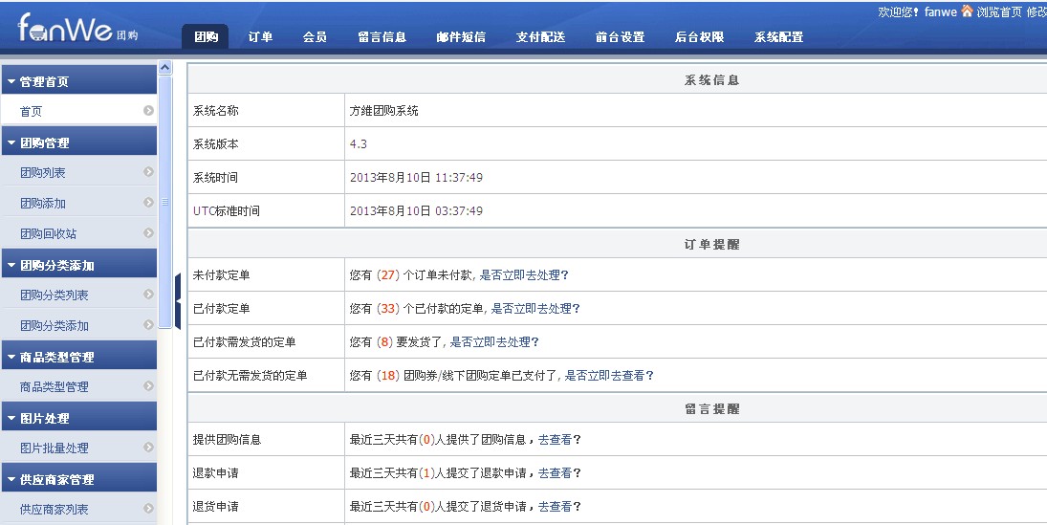Open the 系统配置 tab
The image size is (1047, 525).
coord(779,36)
